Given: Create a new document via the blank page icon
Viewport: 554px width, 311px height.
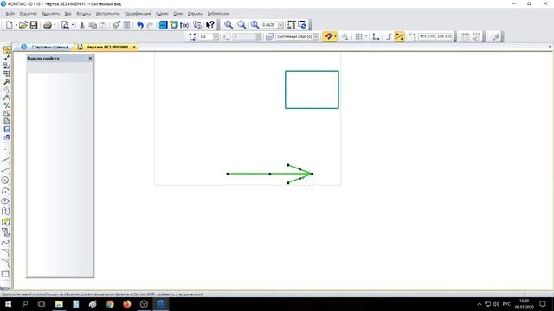Looking at the screenshot, I should (x=10, y=25).
